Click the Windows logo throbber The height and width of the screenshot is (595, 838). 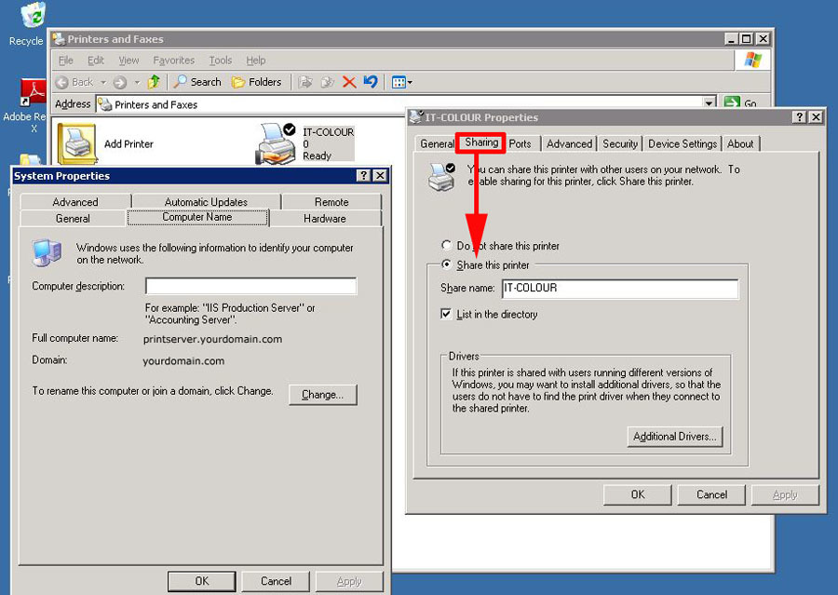click(x=752, y=60)
